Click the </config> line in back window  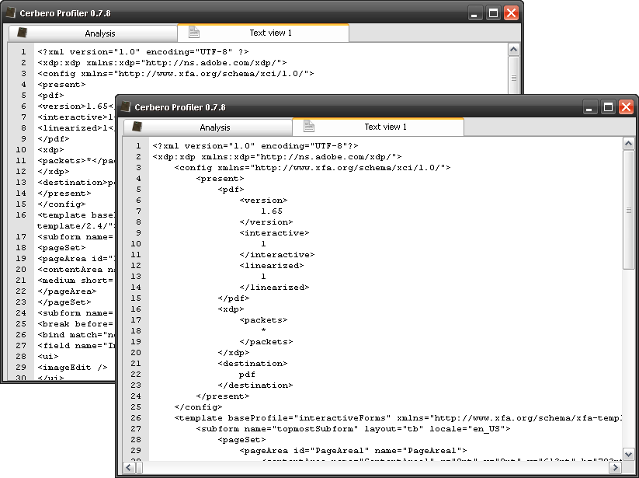(x=61, y=204)
